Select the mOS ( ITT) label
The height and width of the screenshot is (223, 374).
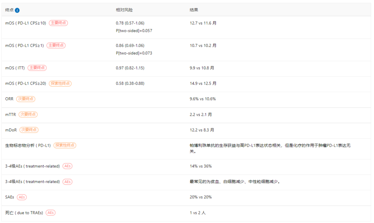pos(15,68)
